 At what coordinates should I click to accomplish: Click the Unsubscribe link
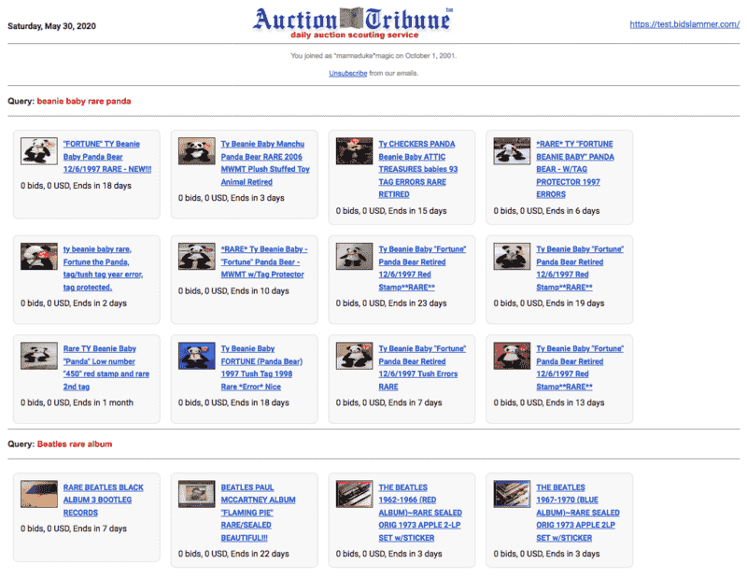click(347, 73)
